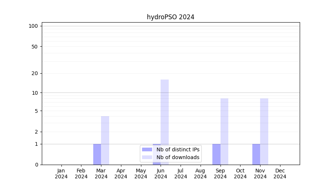
Task: Select the November downloads bar
Action: click(x=264, y=131)
